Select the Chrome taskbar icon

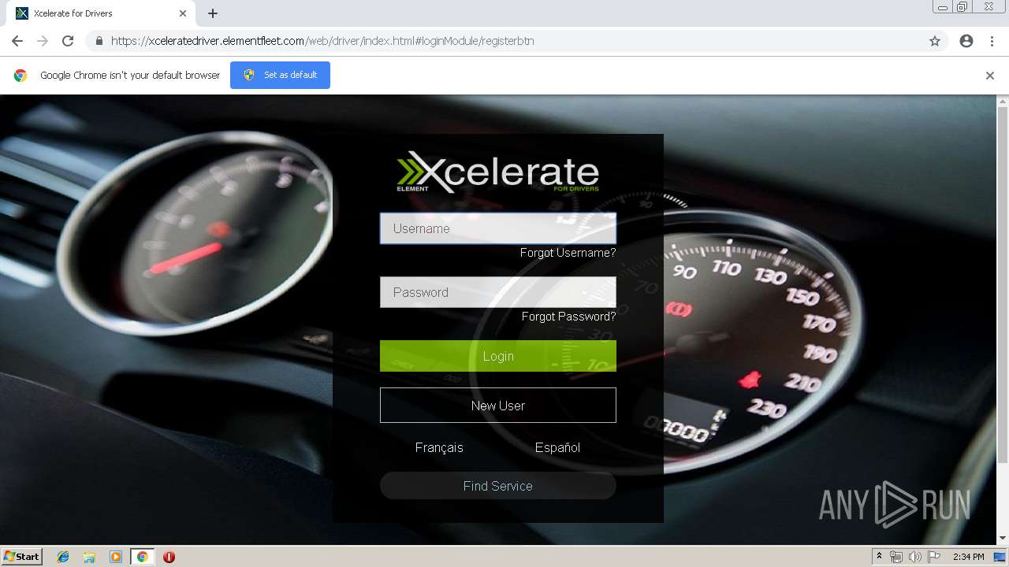point(143,557)
